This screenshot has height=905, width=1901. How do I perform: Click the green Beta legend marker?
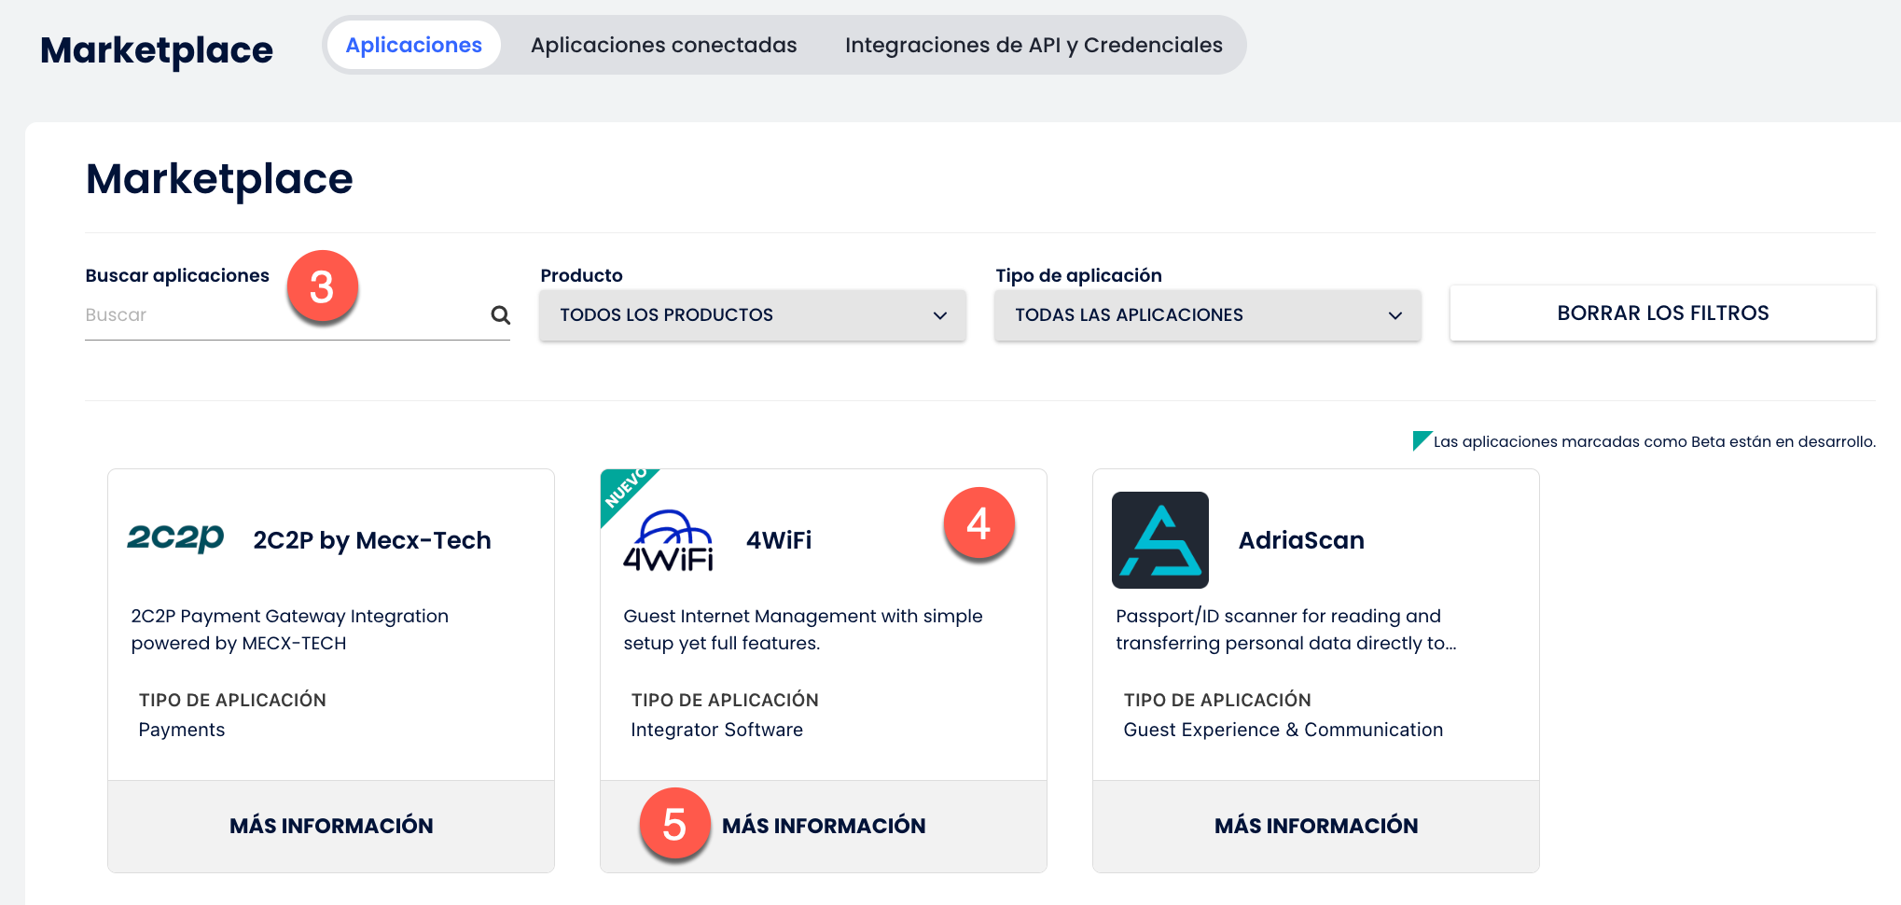click(1421, 439)
